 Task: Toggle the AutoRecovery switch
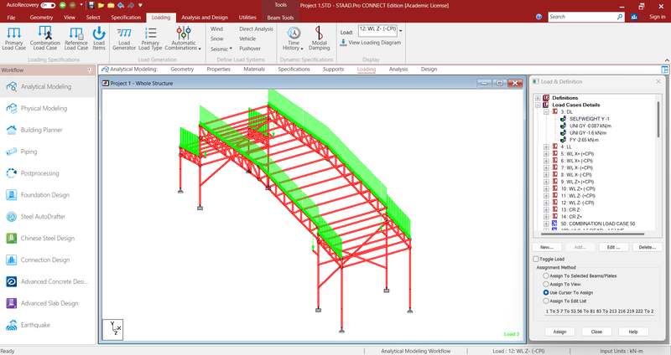pos(48,6)
